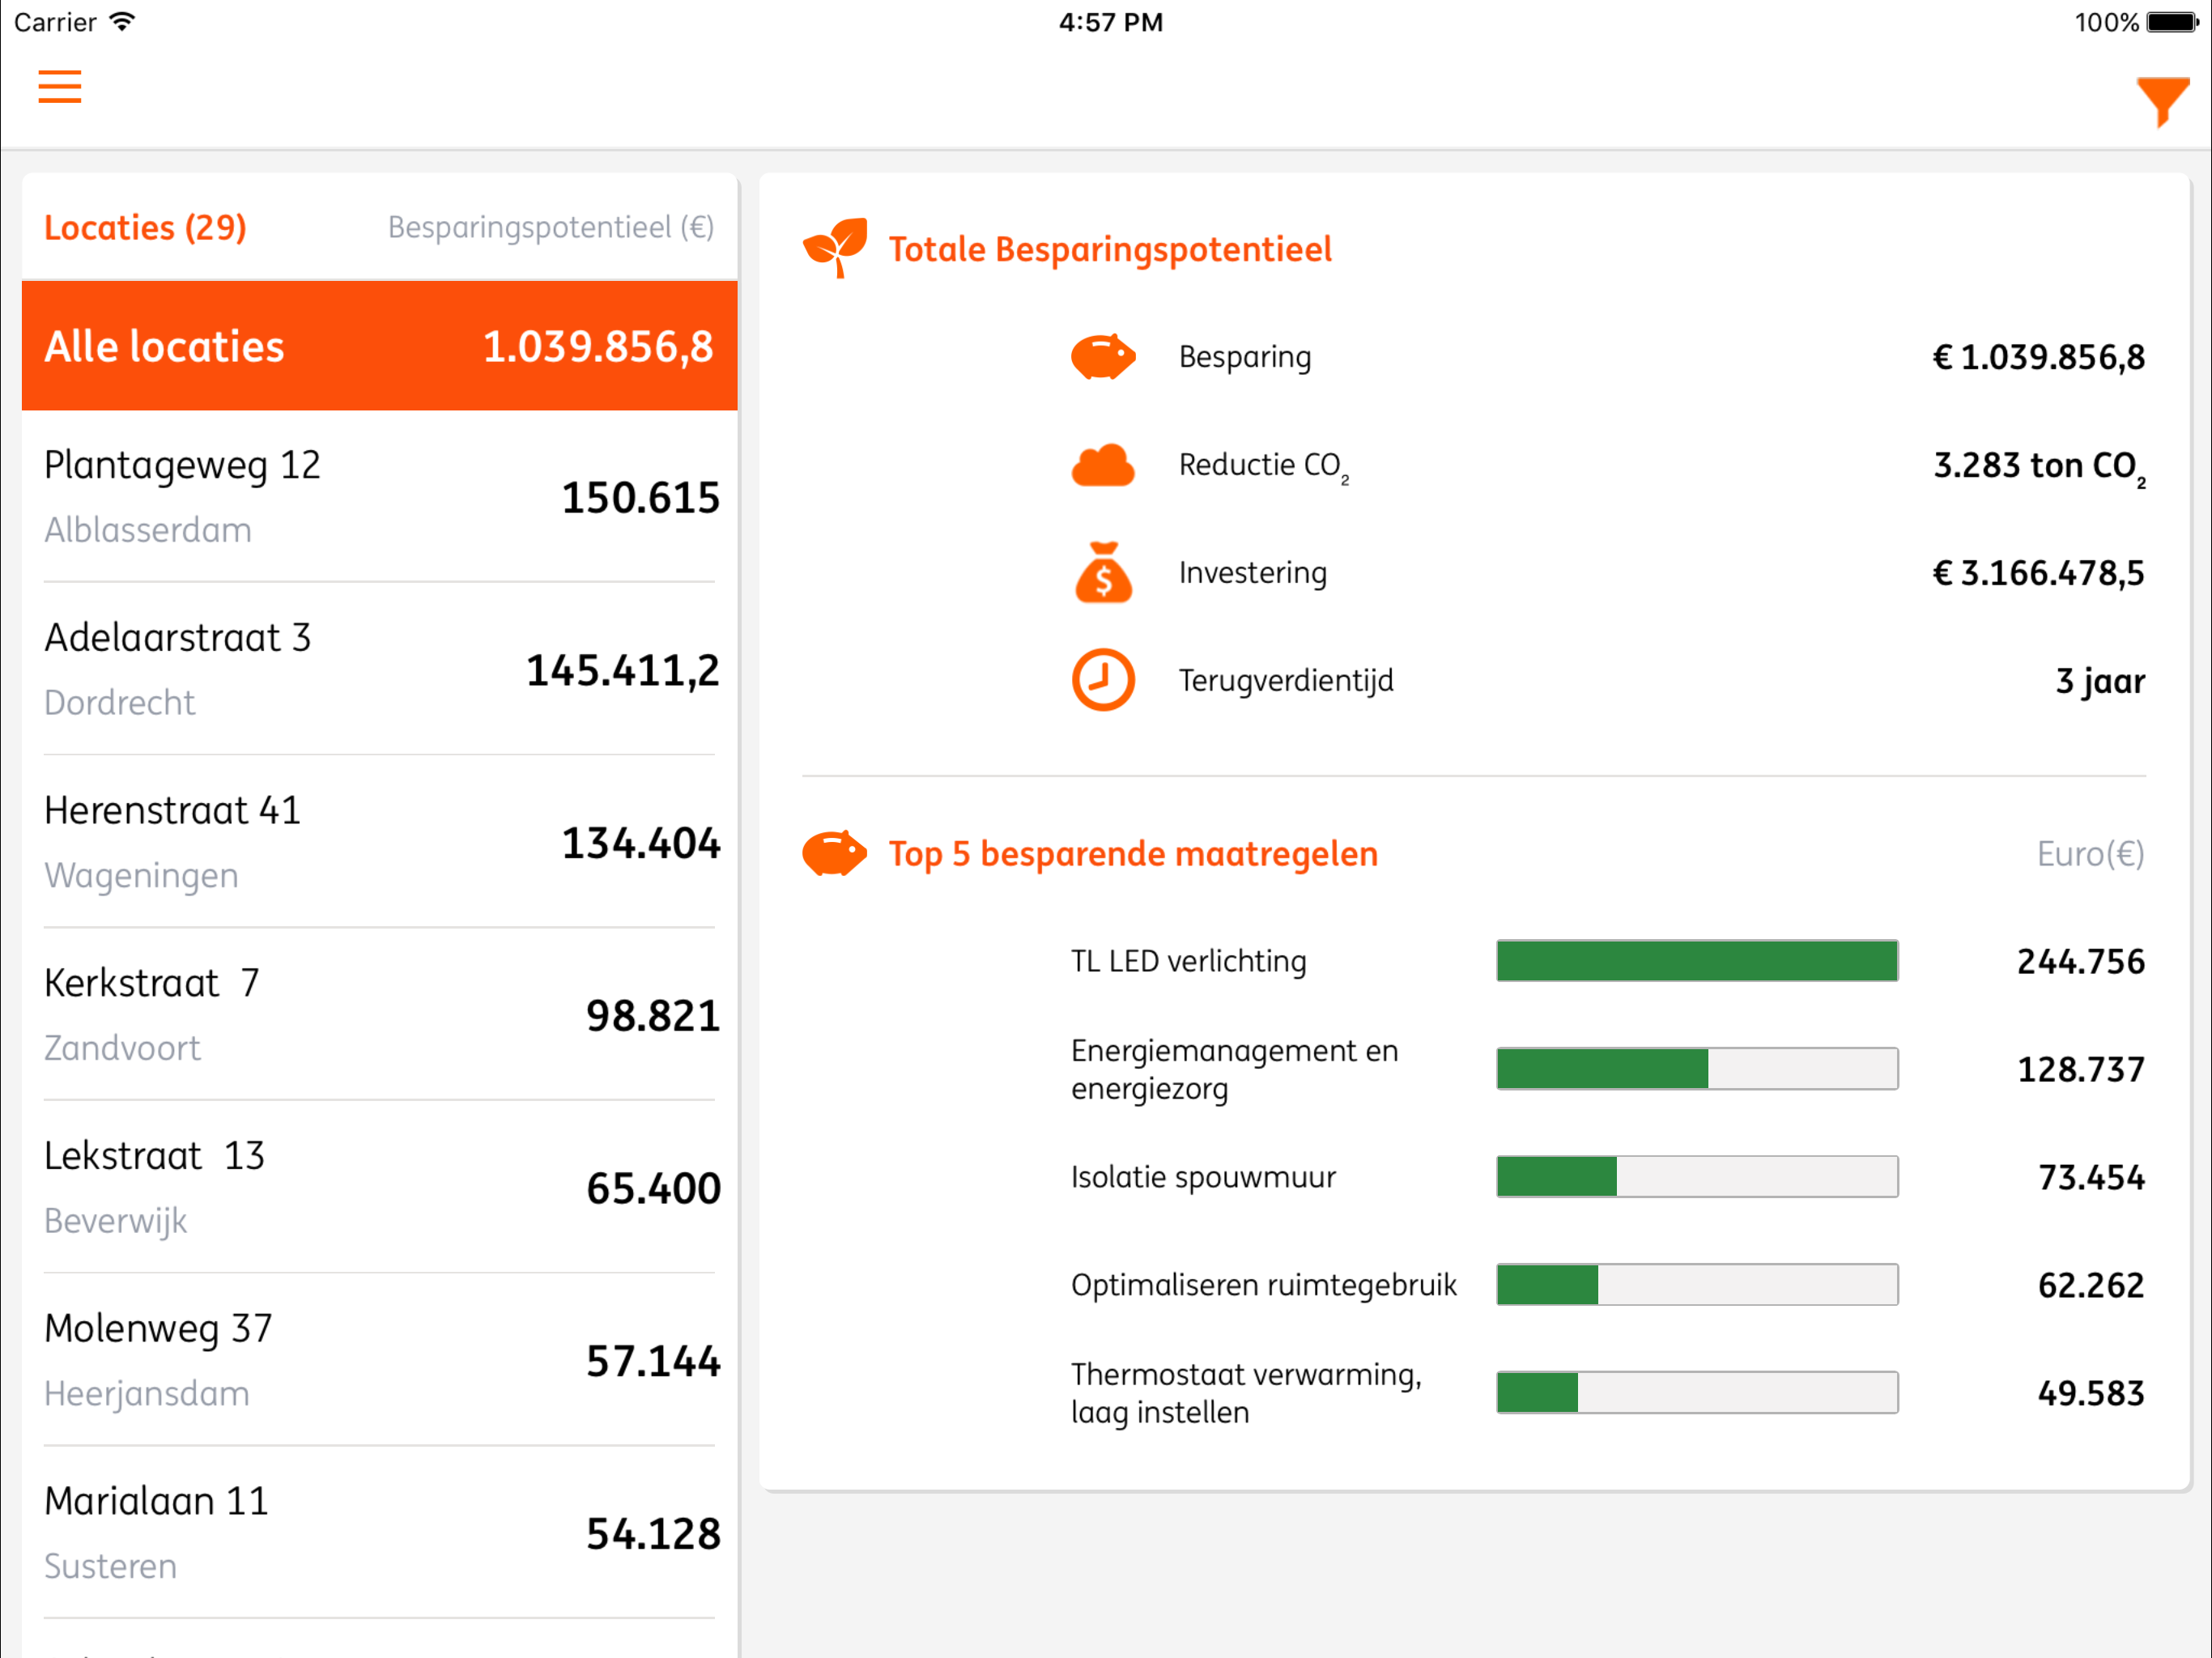
Task: Tap the cloud icon for Reductie CO2
Action: [x=1102, y=465]
